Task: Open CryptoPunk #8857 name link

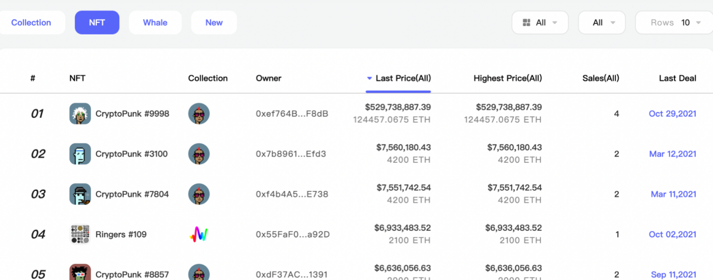Action: click(132, 274)
